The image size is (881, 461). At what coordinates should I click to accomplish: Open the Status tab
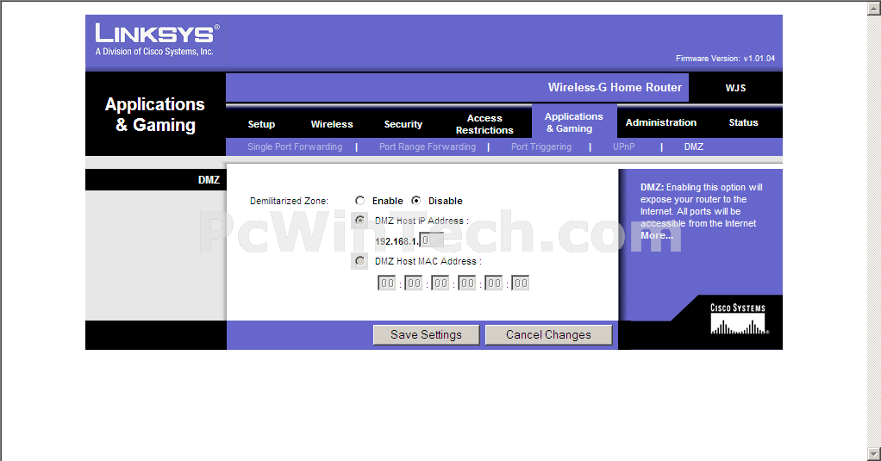click(743, 122)
